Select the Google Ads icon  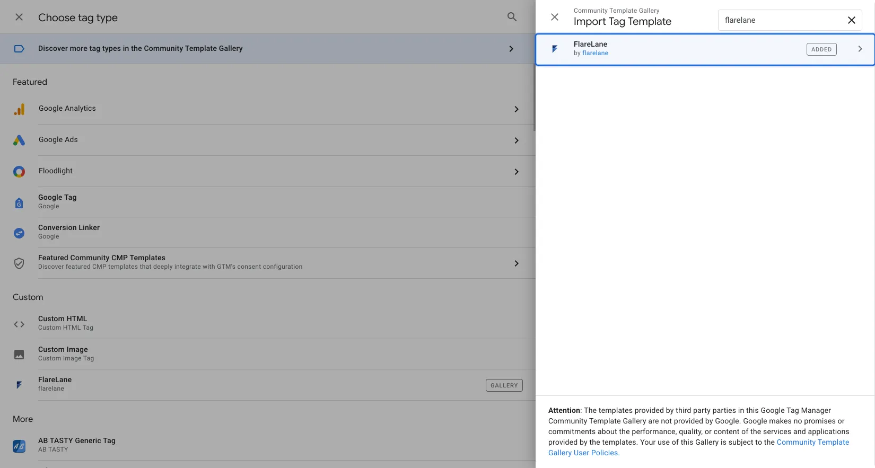(x=19, y=140)
